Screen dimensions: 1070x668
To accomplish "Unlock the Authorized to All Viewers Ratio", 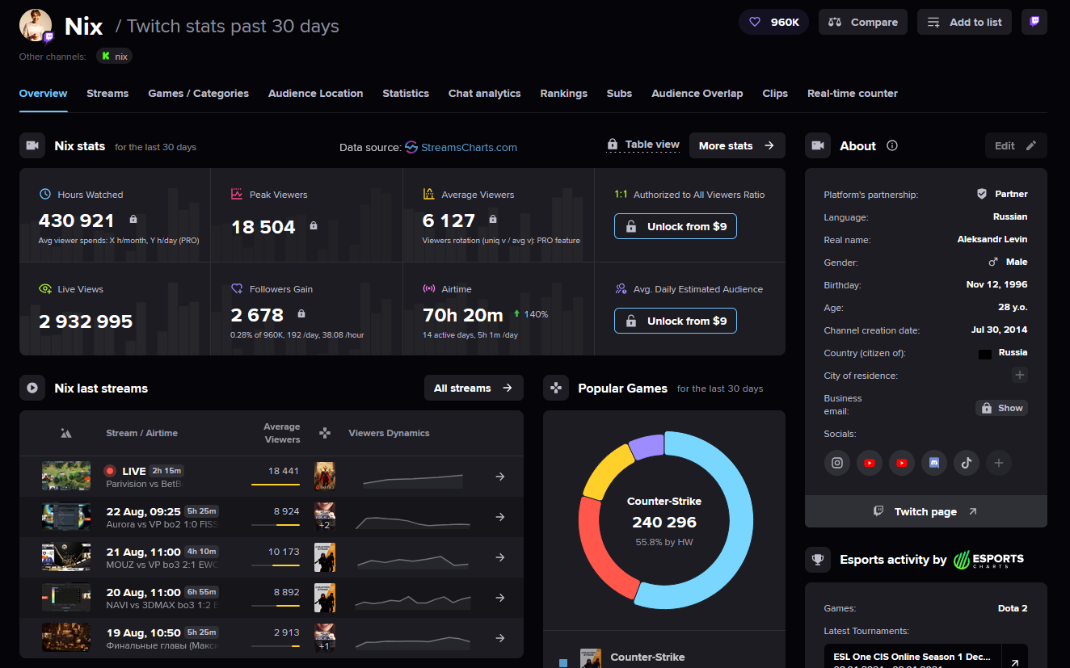I will (676, 226).
